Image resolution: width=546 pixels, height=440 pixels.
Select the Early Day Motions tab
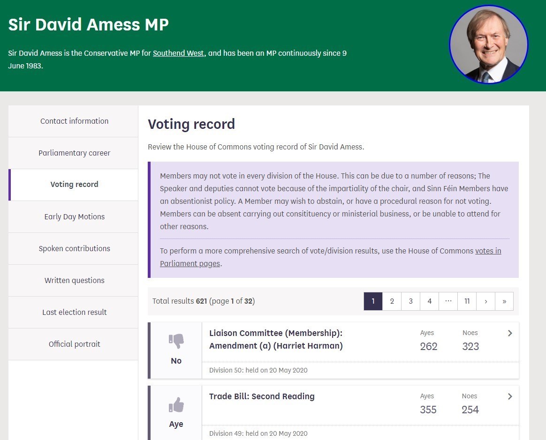click(x=74, y=216)
